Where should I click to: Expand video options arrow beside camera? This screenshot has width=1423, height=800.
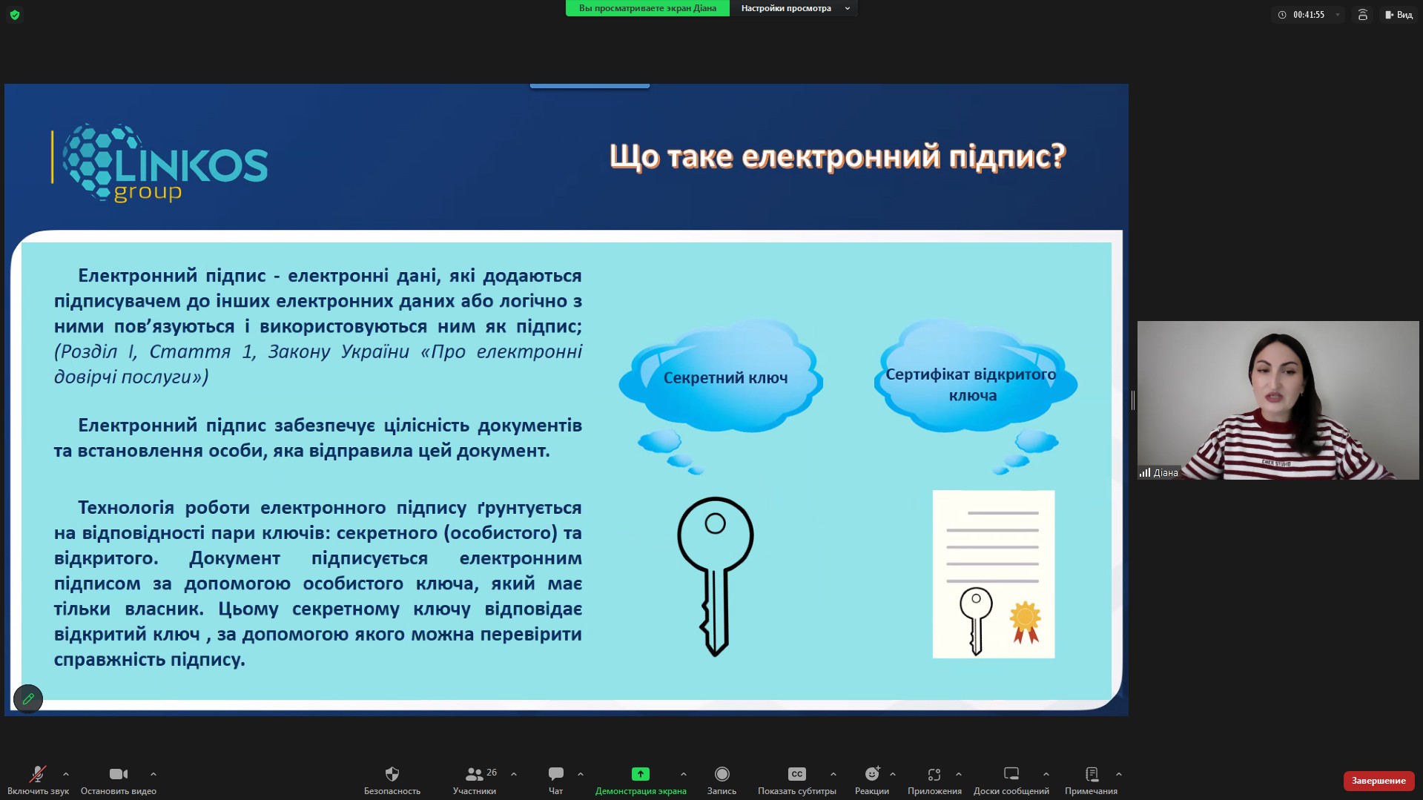(153, 774)
